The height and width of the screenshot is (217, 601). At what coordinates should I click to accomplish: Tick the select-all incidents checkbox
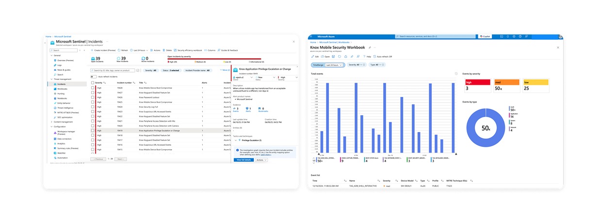click(x=93, y=83)
